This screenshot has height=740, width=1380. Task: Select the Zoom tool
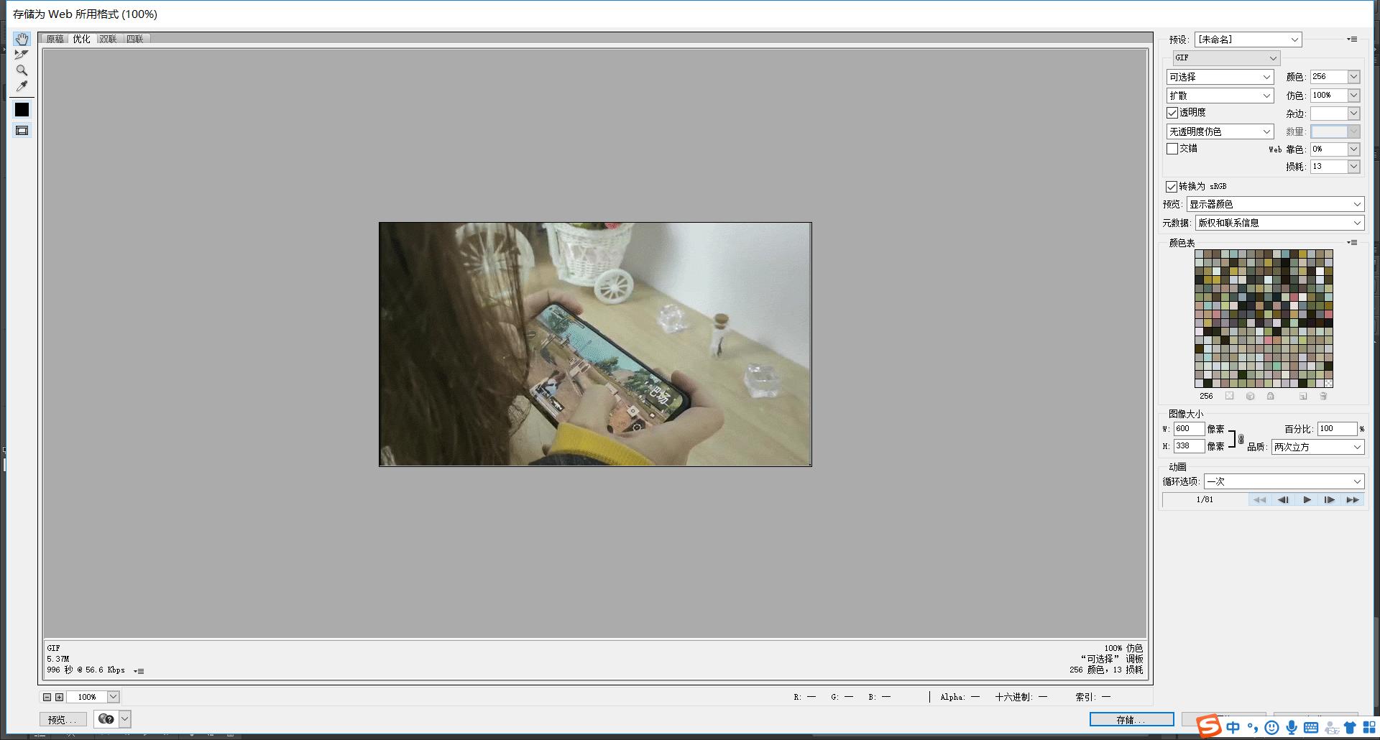pos(22,70)
